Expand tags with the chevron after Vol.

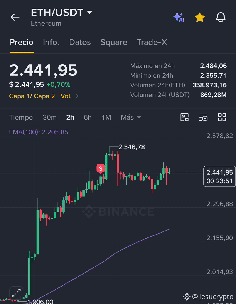[x=77, y=96]
